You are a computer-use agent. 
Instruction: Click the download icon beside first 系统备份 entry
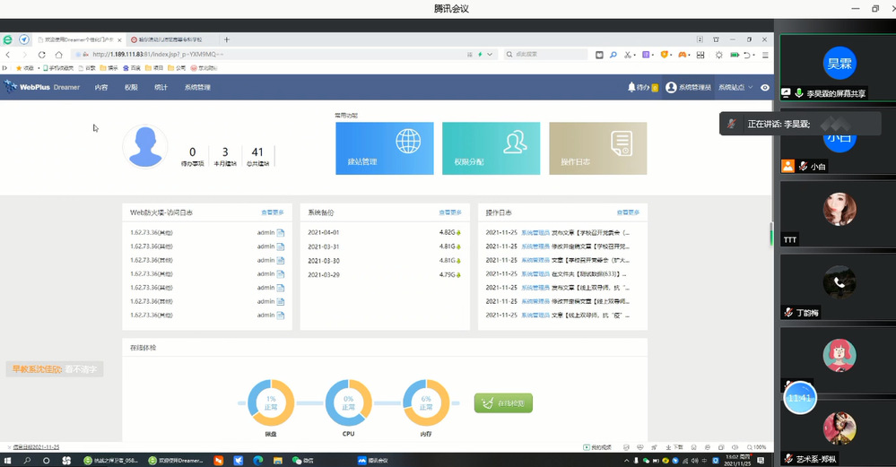point(458,233)
